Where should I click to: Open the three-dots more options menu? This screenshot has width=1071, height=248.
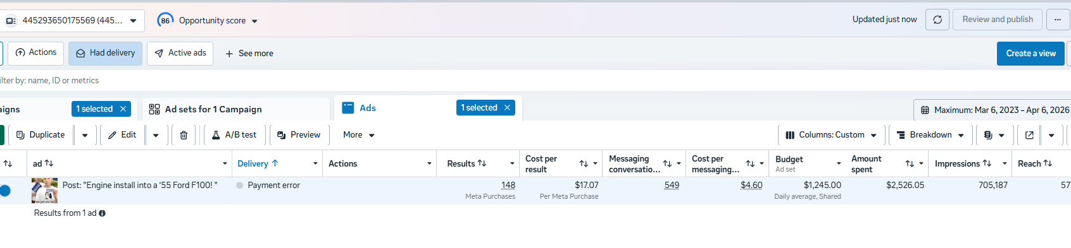[1058, 20]
